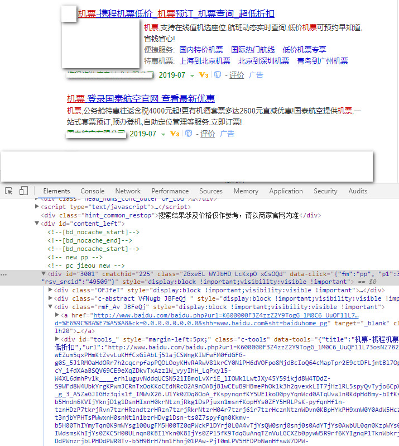Open the dropdown arrow after the second 2019-07

164,134
